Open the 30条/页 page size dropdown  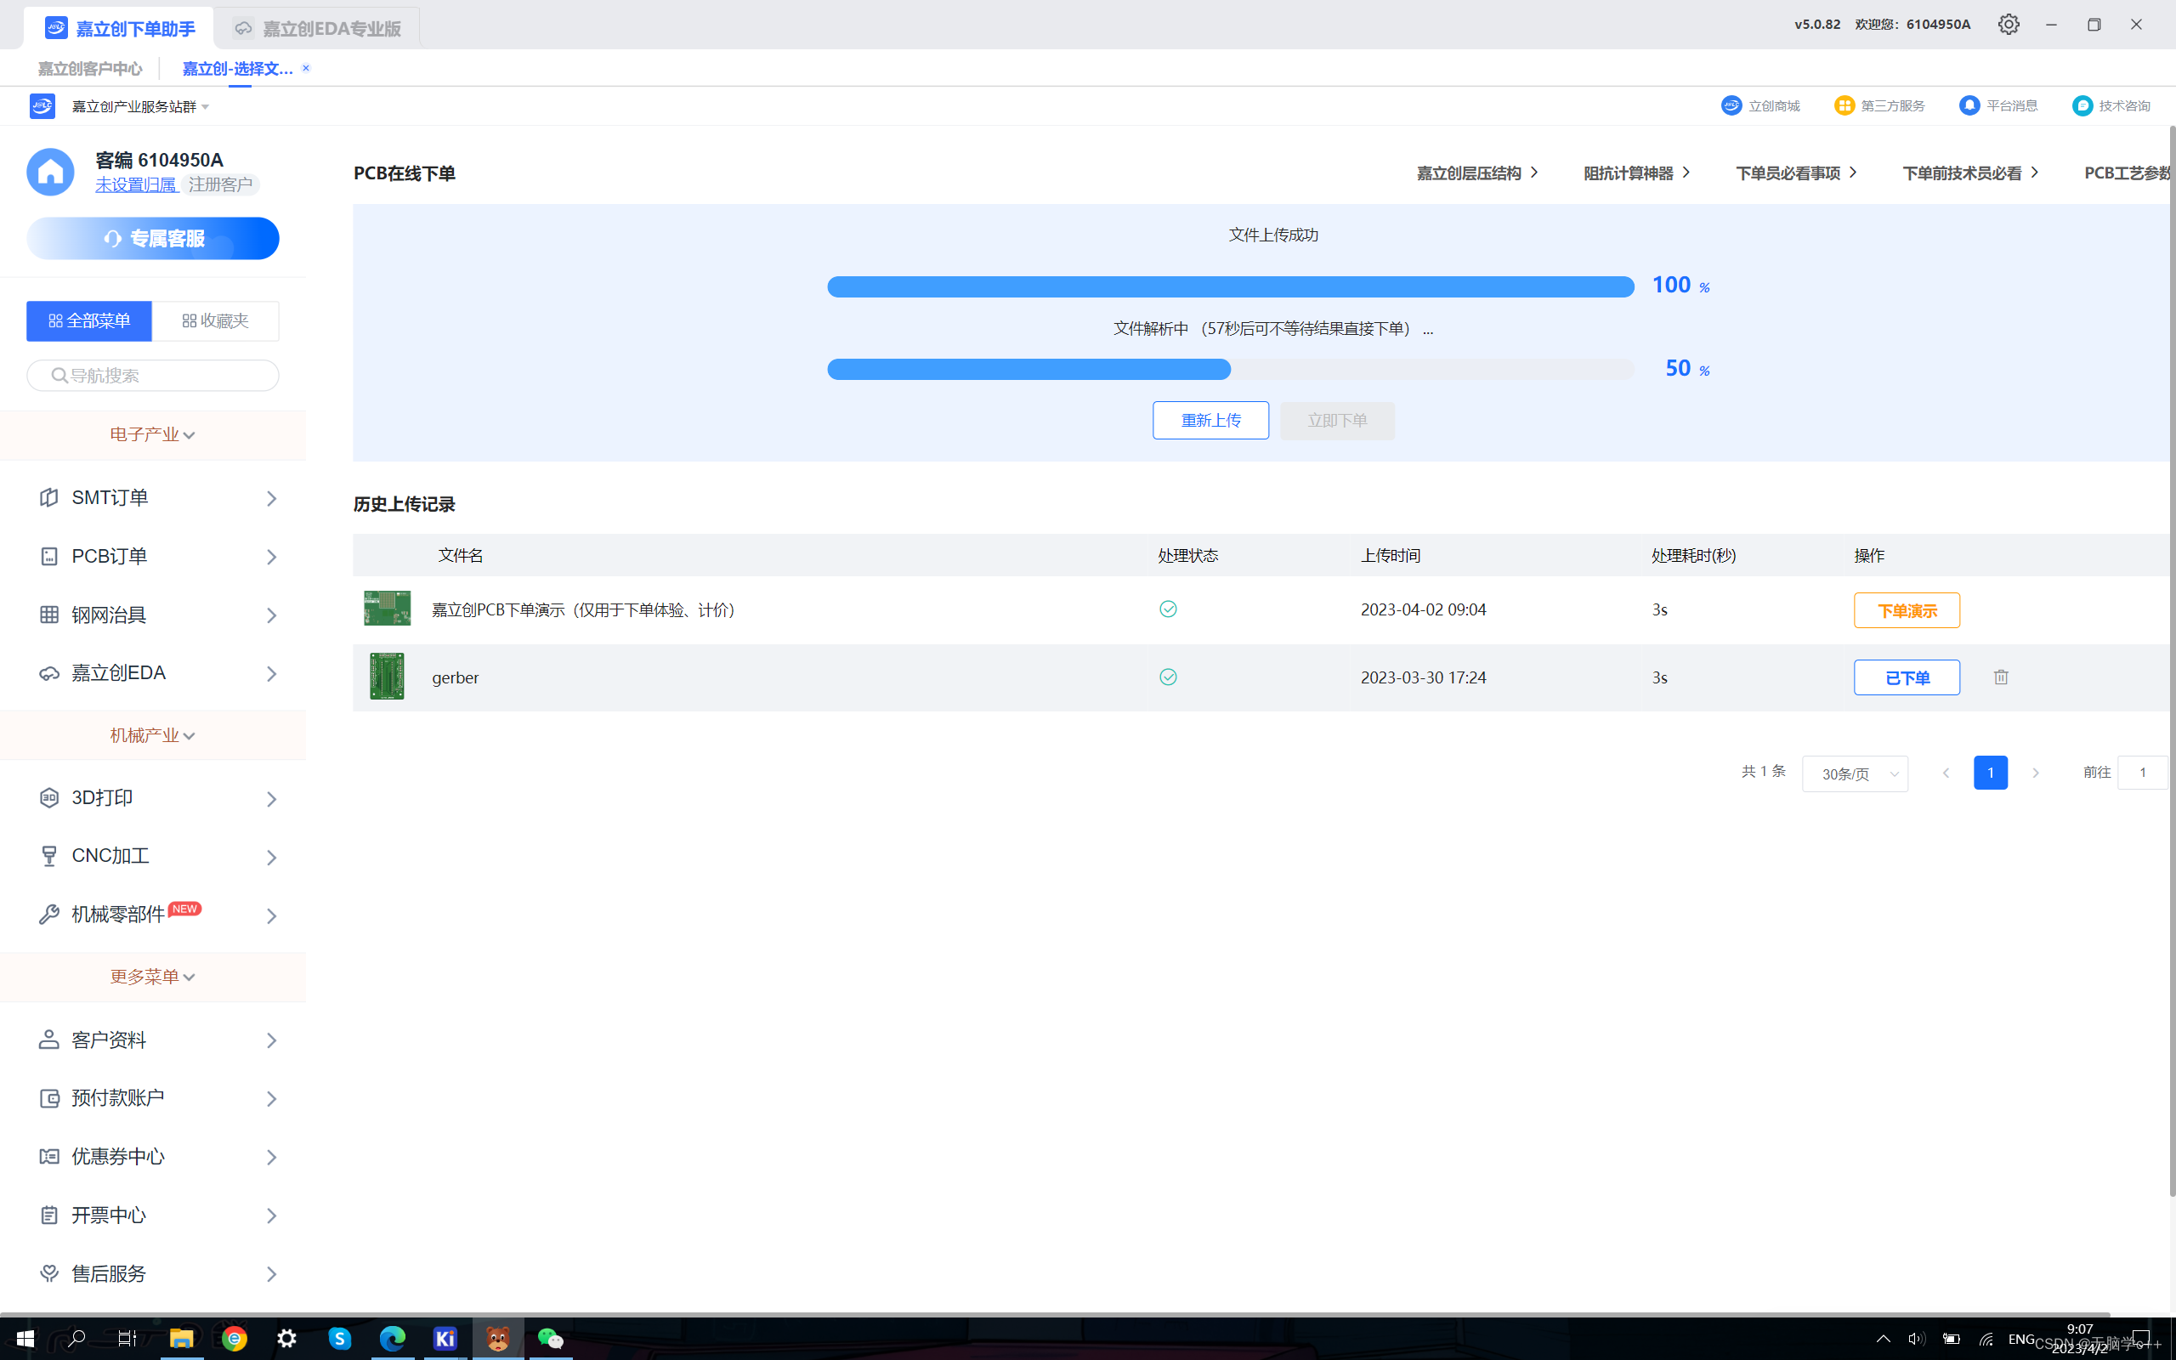(1854, 773)
